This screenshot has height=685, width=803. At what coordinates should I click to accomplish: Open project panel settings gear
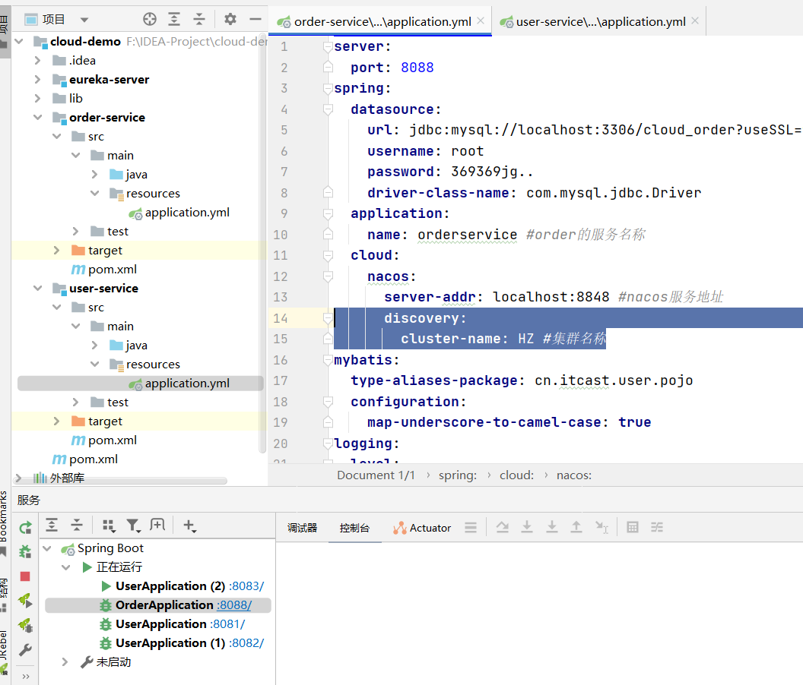[x=230, y=20]
